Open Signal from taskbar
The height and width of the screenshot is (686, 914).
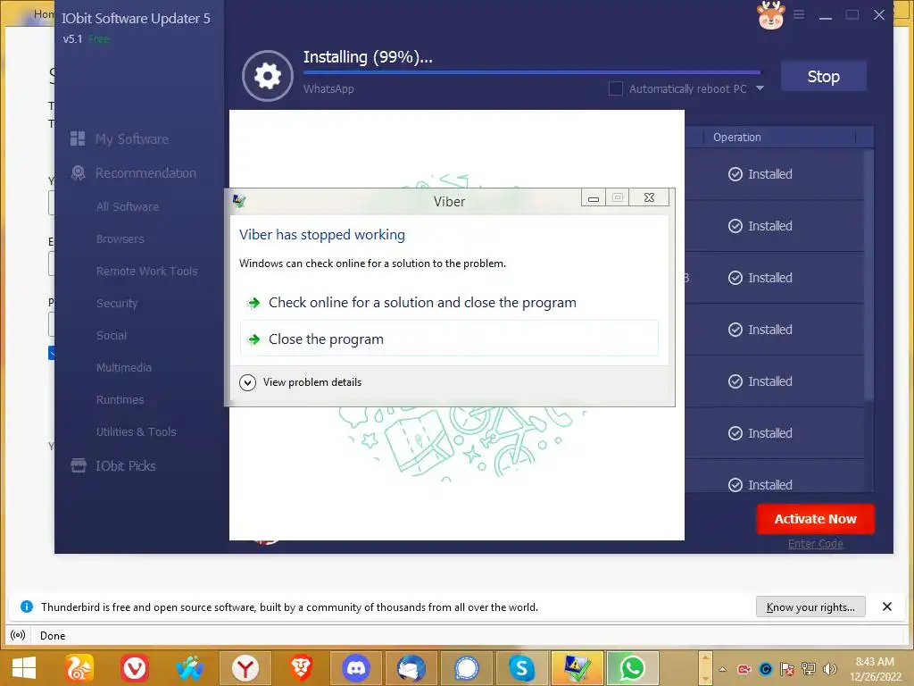466,668
